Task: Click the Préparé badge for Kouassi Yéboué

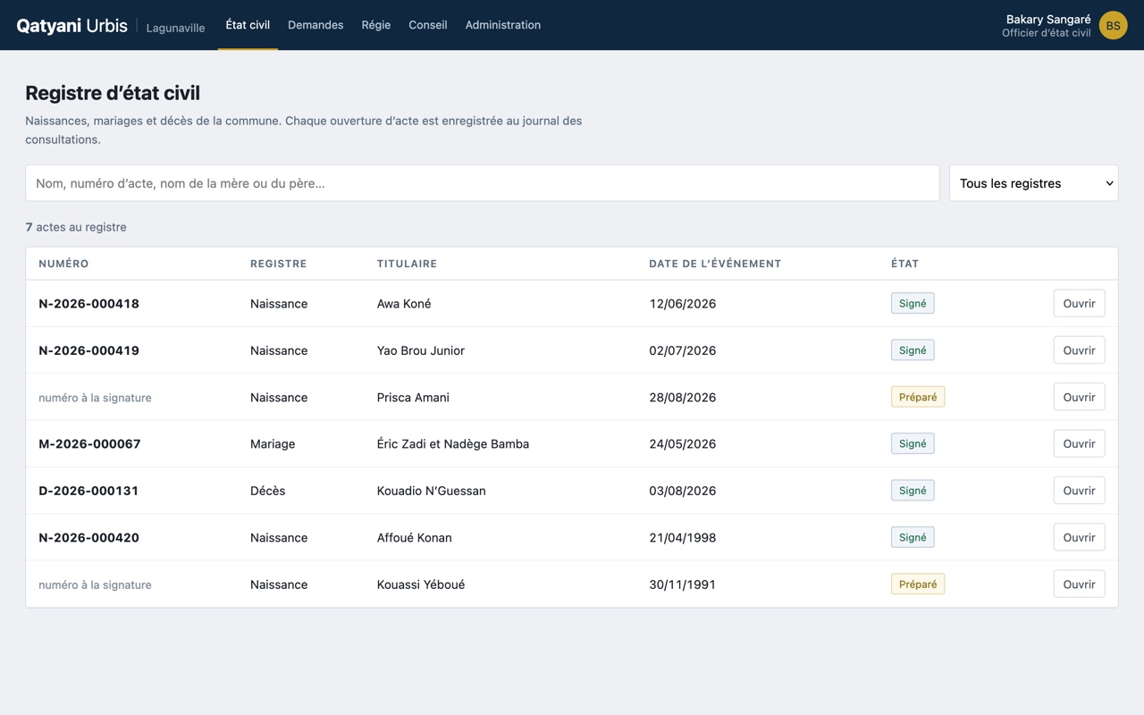Action: [918, 585]
